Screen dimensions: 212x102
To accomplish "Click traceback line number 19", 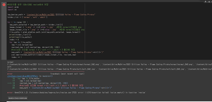I will [14, 86].
